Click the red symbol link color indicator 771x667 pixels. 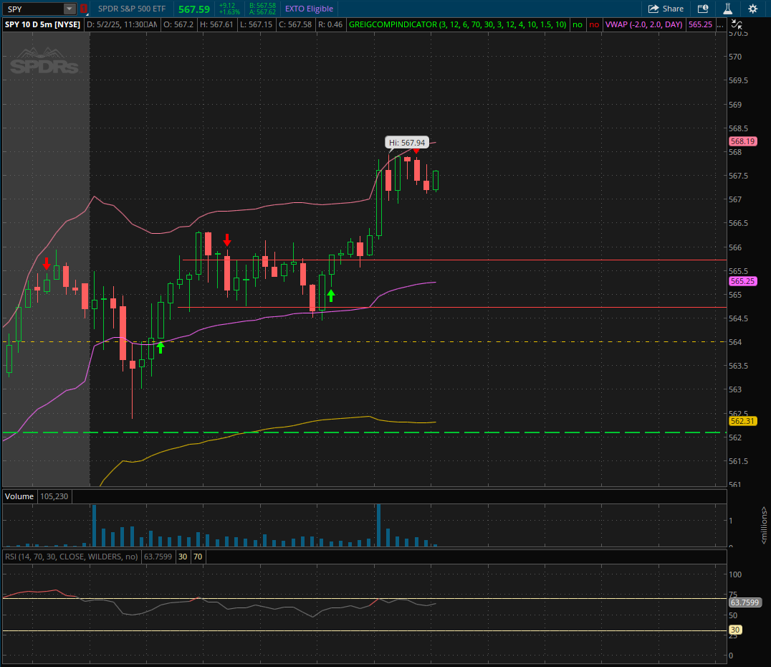tap(84, 9)
